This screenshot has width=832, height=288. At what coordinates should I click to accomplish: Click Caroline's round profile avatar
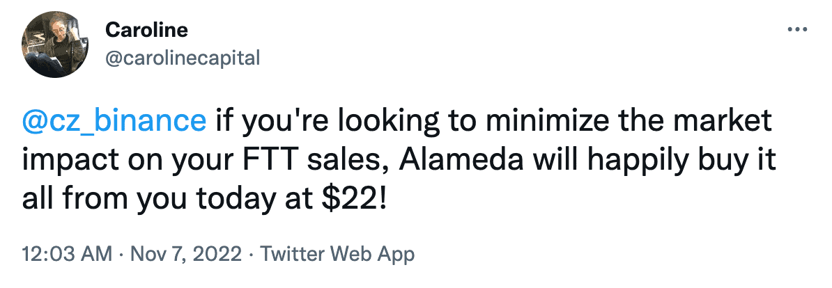pos(54,44)
